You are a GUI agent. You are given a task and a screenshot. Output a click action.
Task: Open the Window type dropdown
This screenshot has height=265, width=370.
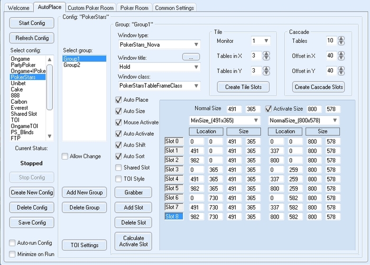[159, 44]
